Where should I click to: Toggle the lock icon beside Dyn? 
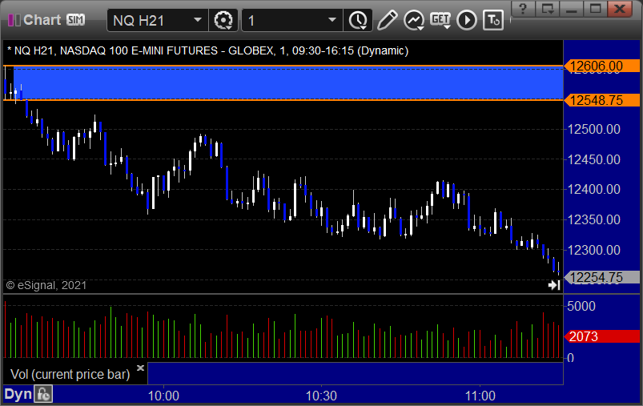tap(43, 395)
